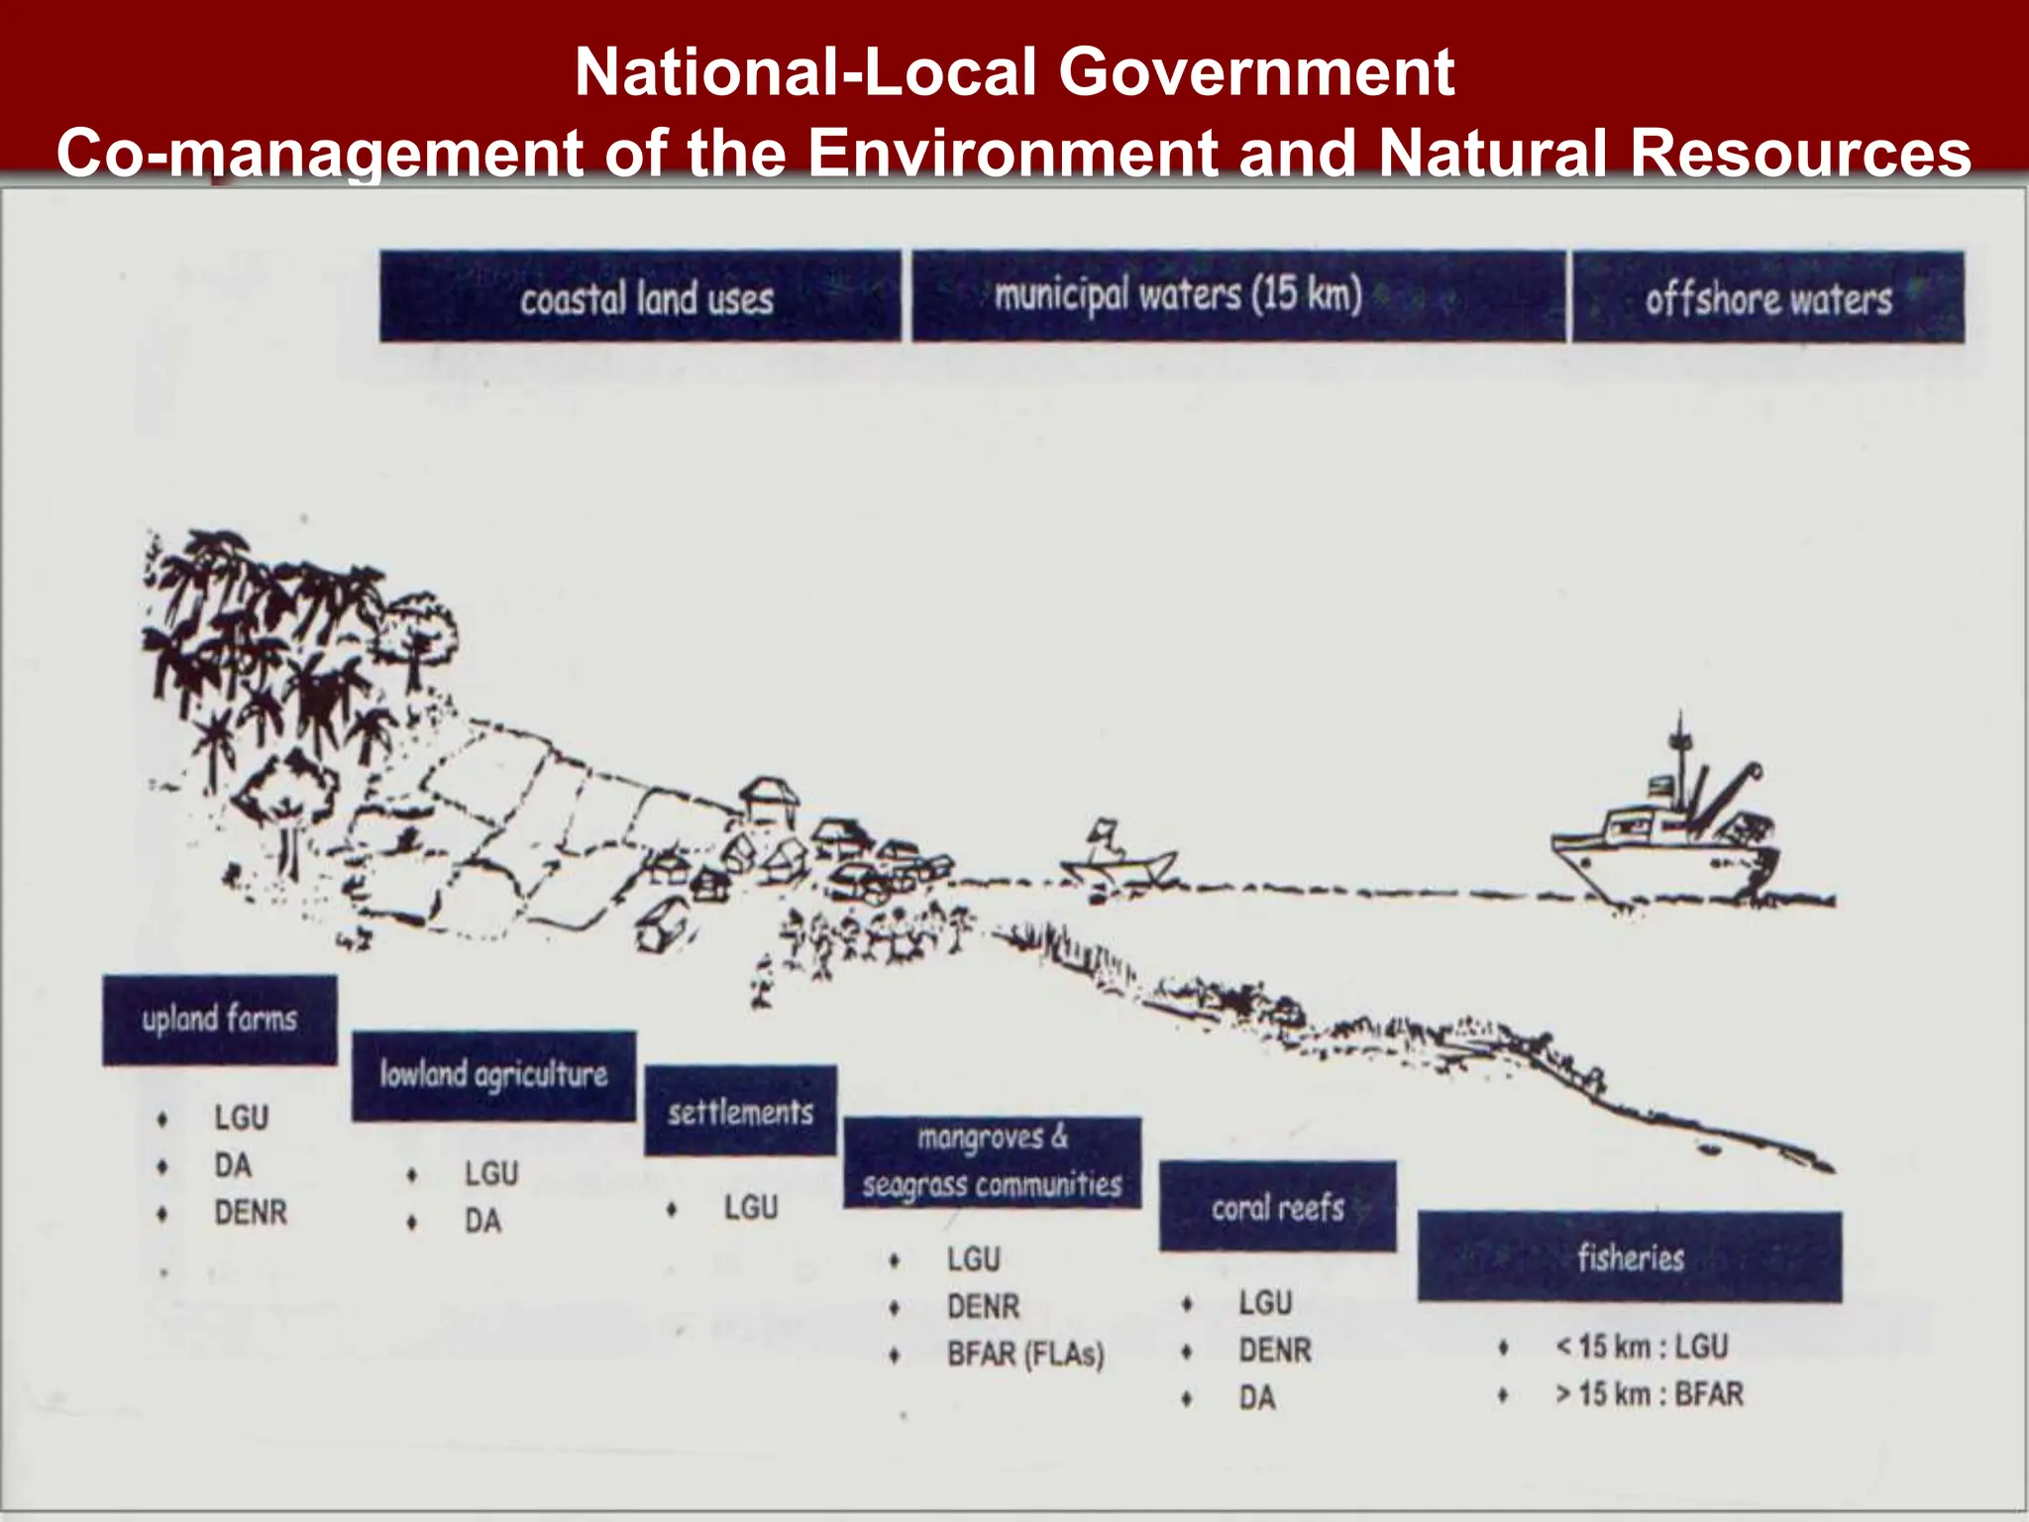Click 'LGU' under settlements
This screenshot has width=2029, height=1522.
pos(751,1208)
